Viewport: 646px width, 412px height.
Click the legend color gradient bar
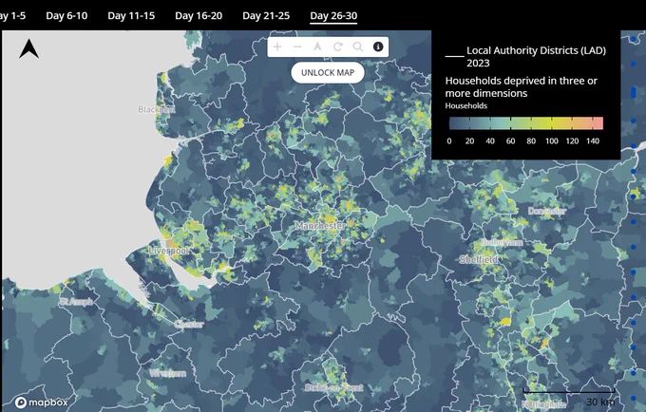point(526,123)
